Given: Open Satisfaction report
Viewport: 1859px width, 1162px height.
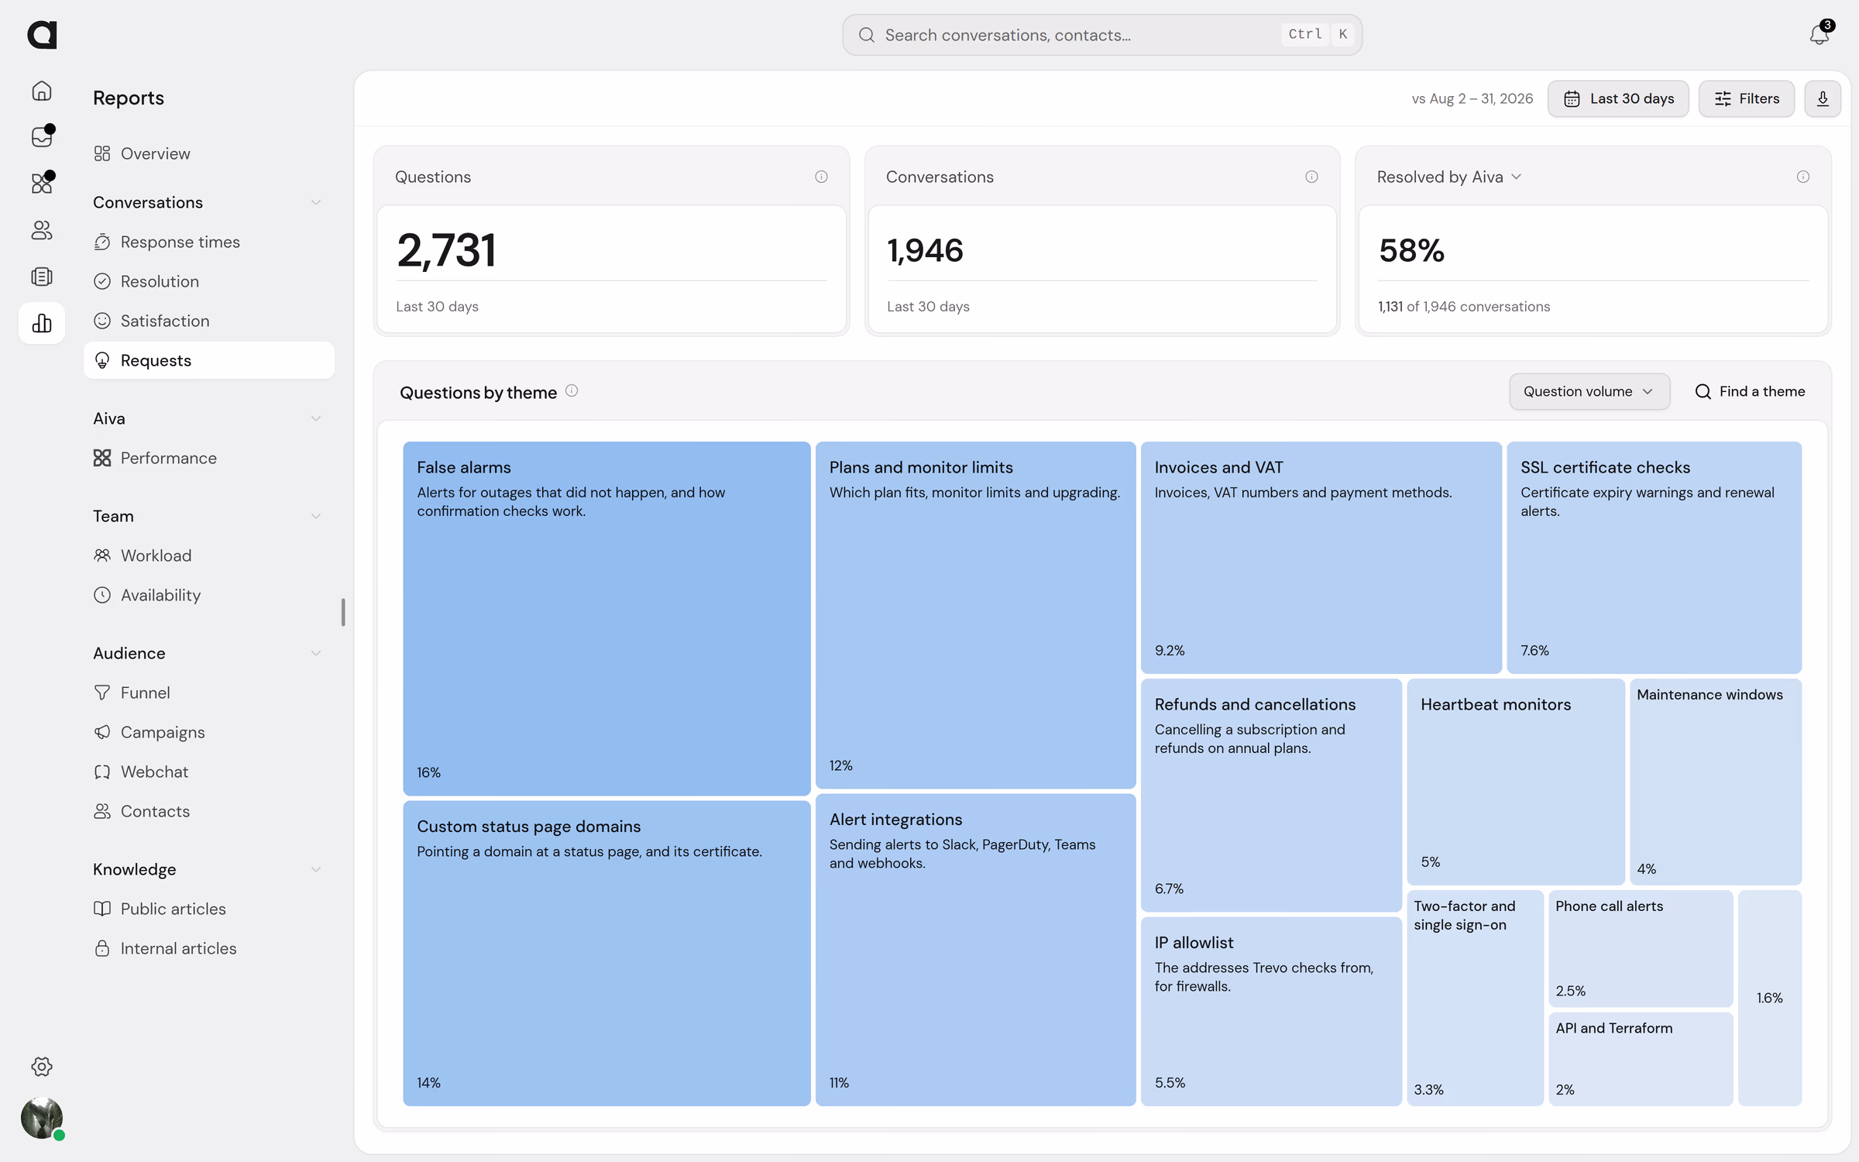Looking at the screenshot, I should [209, 321].
